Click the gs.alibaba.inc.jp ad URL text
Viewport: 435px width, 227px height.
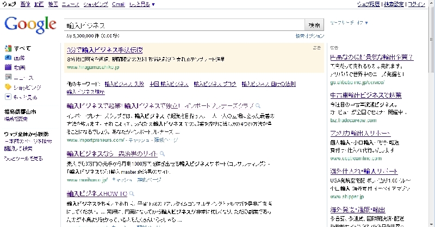(x=357, y=83)
